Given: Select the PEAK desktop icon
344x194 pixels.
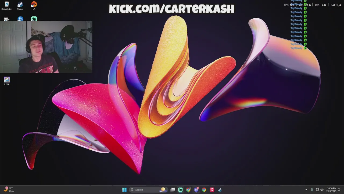Looking at the screenshot, I should 7,81.
